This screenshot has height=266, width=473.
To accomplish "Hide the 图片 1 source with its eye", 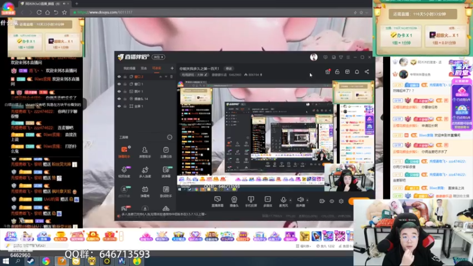I will click(x=119, y=92).
